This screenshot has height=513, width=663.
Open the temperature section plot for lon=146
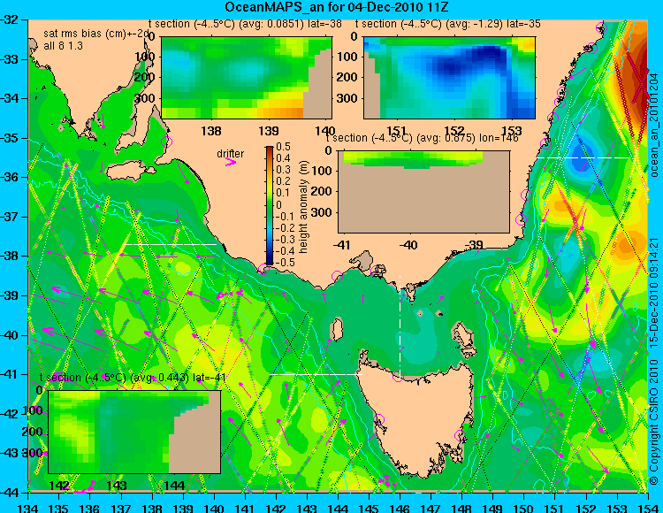(424, 192)
